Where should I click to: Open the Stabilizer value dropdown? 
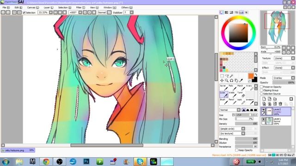click(131, 12)
